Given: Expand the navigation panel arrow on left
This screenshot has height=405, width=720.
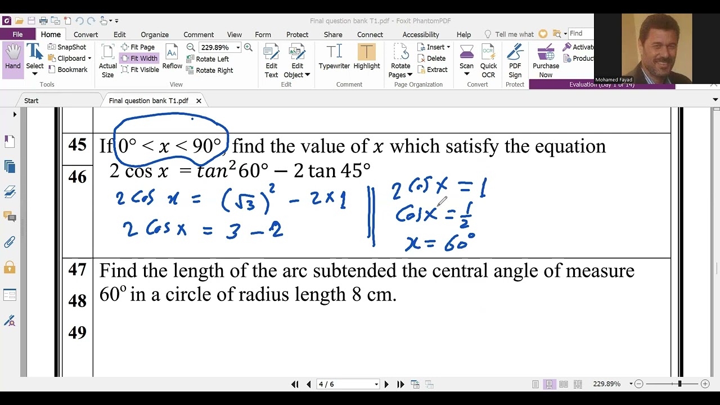Looking at the screenshot, I should (15, 114).
